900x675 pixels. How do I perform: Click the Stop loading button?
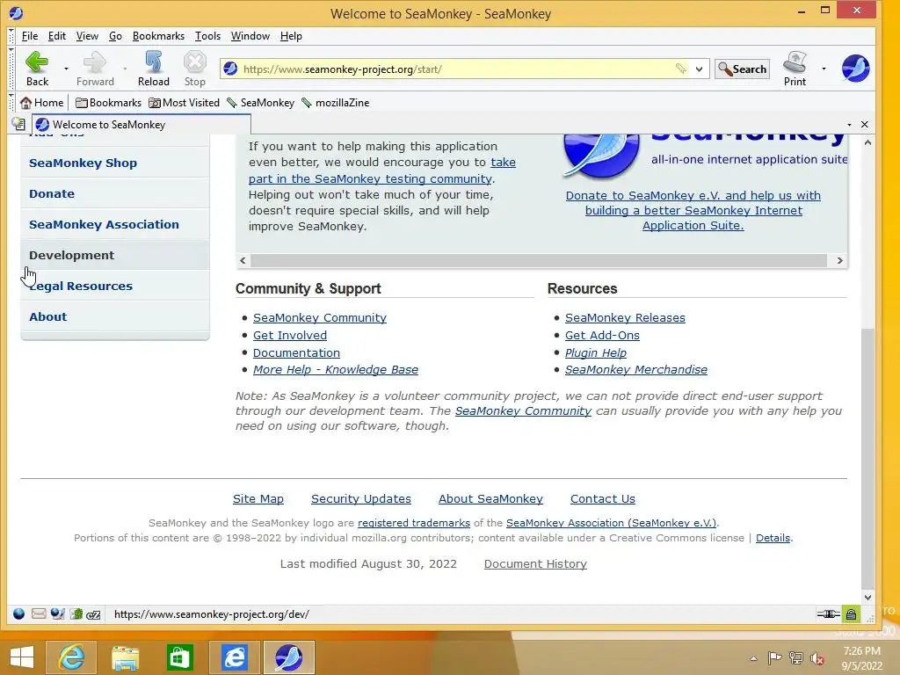click(x=194, y=69)
